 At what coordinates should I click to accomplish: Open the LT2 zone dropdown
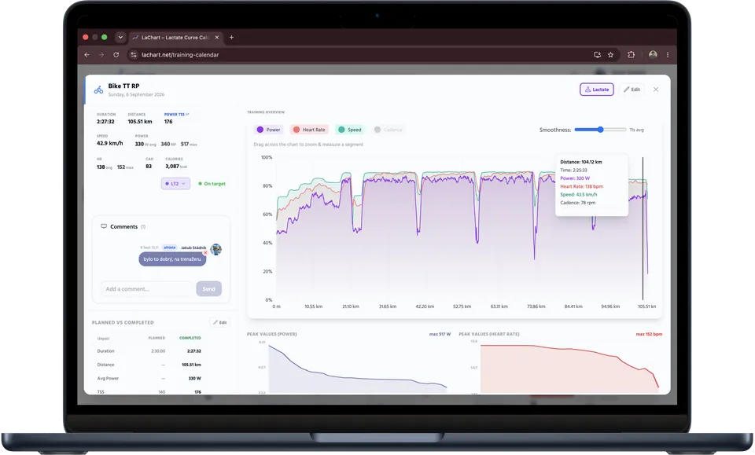pyautogui.click(x=175, y=184)
